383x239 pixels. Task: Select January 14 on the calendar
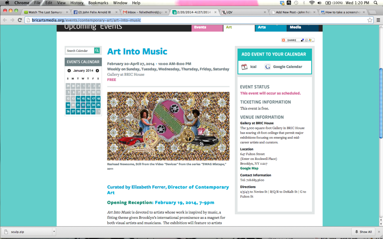click(78, 99)
